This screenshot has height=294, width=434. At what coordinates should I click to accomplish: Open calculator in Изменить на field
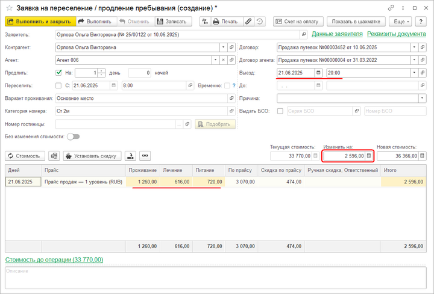click(x=369, y=156)
